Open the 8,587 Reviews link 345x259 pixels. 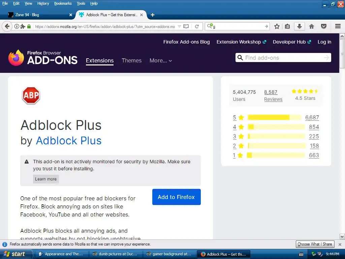click(273, 95)
